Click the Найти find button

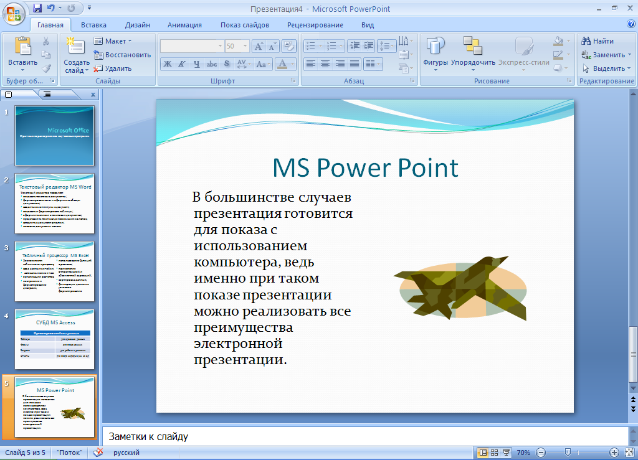click(598, 41)
